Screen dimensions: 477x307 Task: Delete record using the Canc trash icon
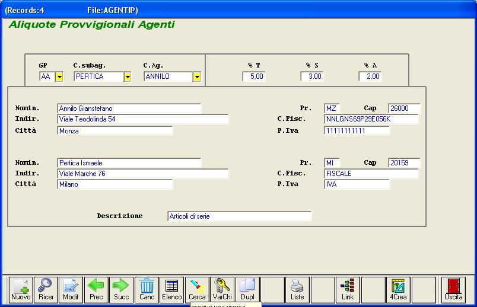pos(147,289)
